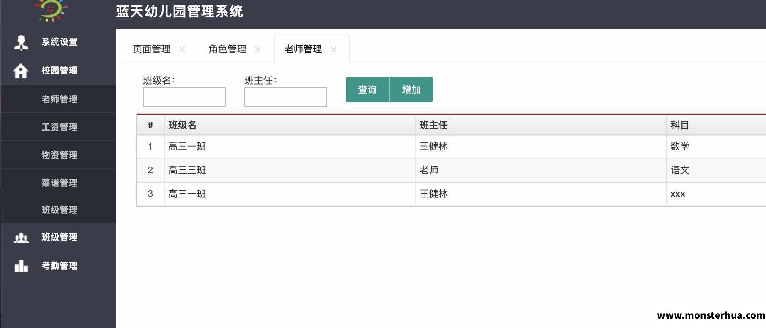Open 菜谱管理 submenu item

coord(59,183)
